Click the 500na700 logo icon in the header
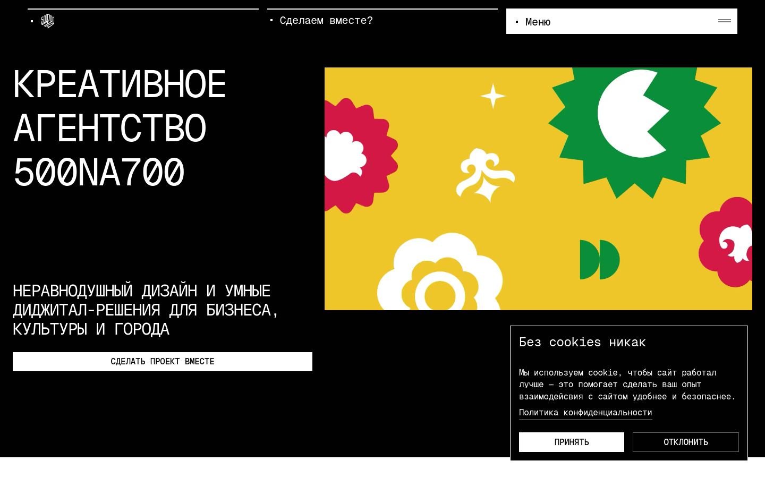This screenshot has height=478, width=765. [48, 21]
